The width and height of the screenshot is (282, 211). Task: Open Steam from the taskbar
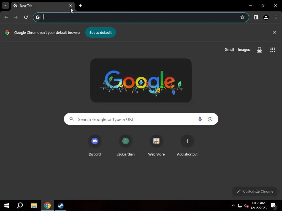pyautogui.click(x=61, y=206)
